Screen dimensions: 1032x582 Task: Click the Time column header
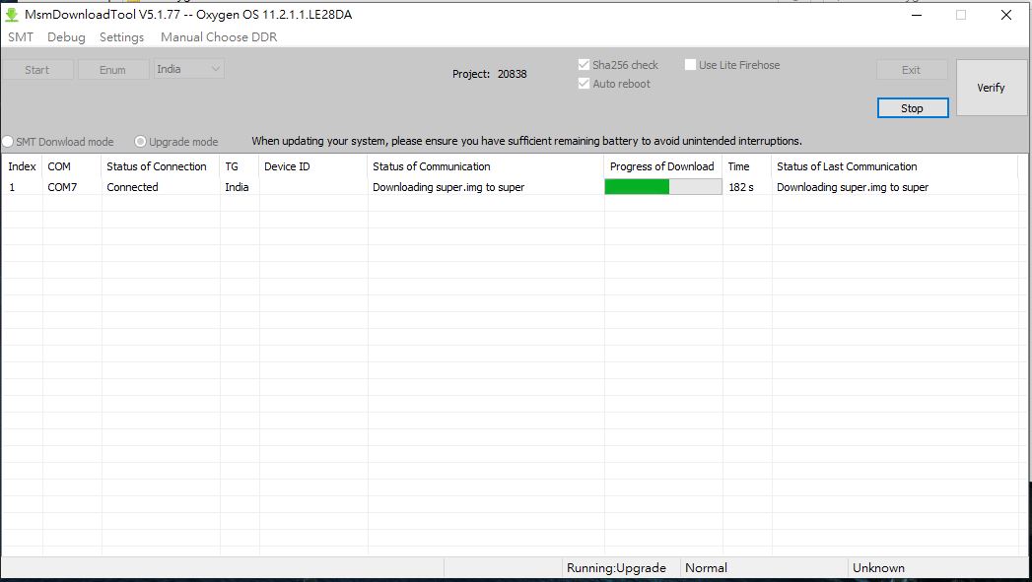click(747, 166)
